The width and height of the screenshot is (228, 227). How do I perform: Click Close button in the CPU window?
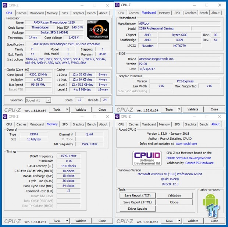tap(102, 110)
